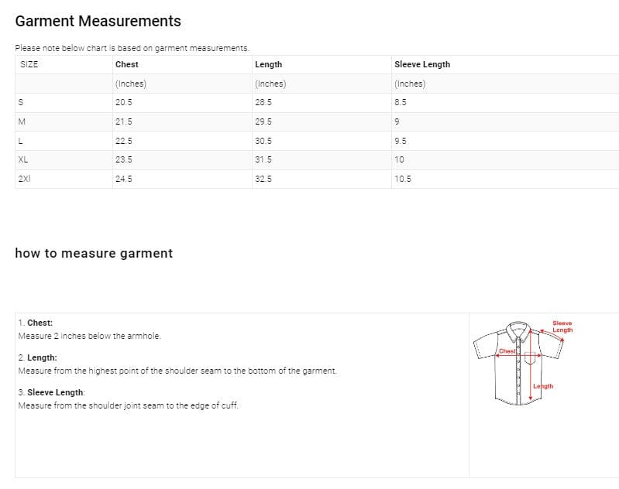Click the '3. Sleeve Length:' instruction label

click(52, 392)
